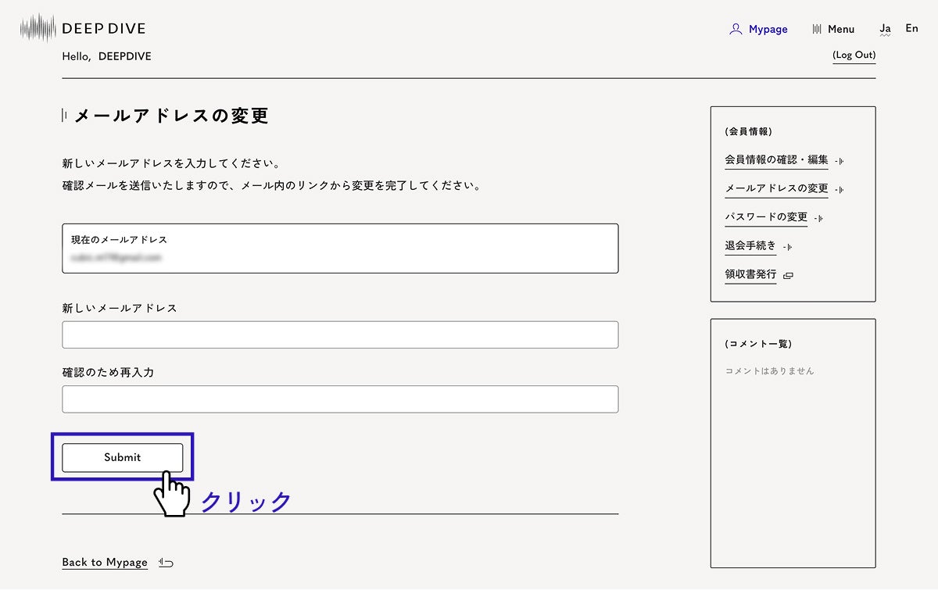Click the arrow icon next to 退会手続き
The image size is (938, 590).
click(x=787, y=247)
